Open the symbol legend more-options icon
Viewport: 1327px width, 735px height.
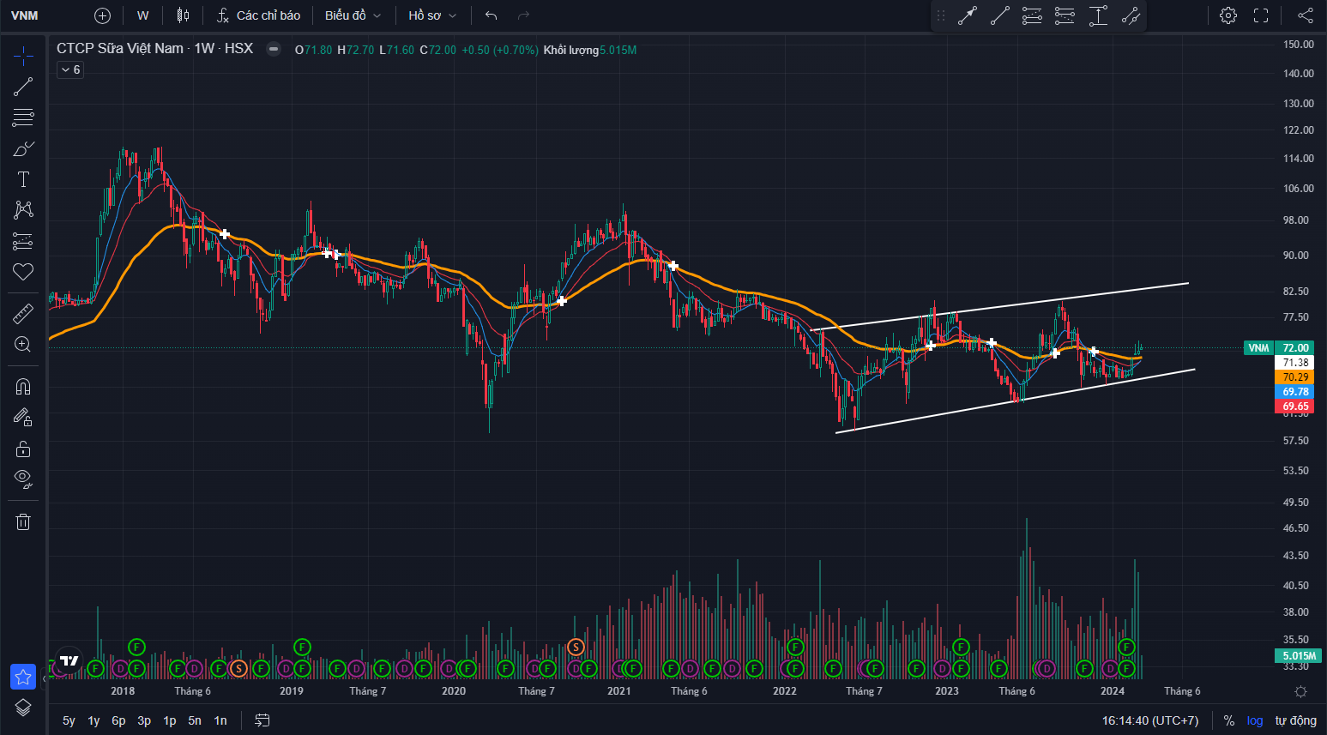click(274, 49)
